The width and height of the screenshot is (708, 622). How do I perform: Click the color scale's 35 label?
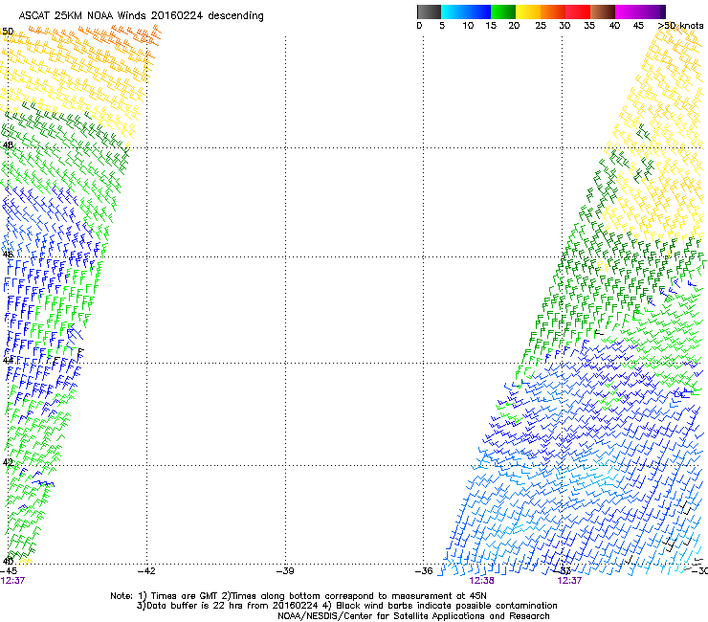pos(589,26)
